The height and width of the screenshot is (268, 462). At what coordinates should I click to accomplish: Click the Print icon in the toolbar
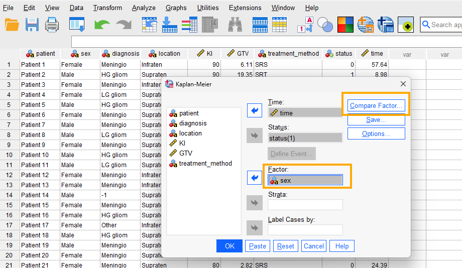(x=52, y=25)
